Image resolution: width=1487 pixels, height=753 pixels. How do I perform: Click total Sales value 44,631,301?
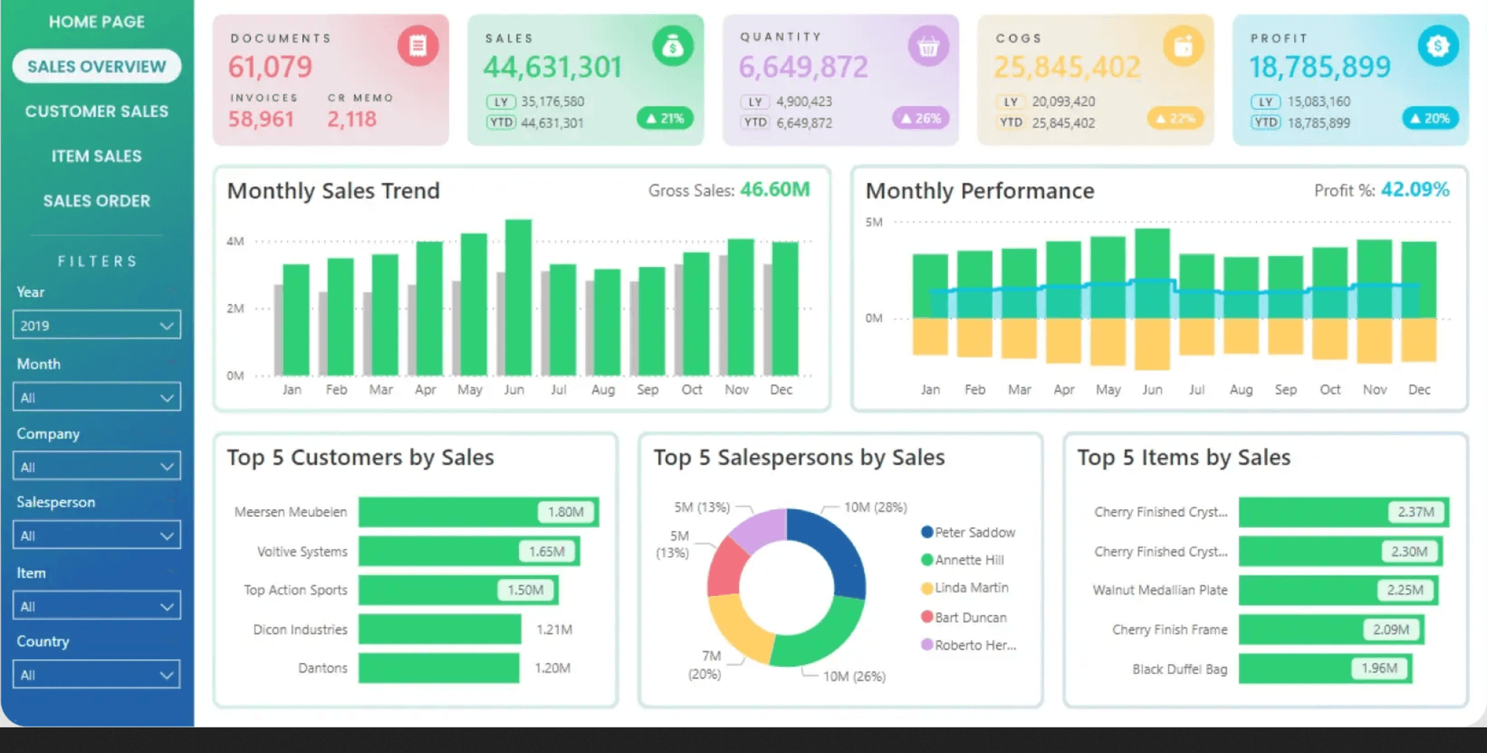[553, 67]
